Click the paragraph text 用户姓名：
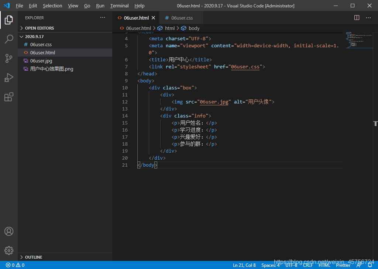378x269 pixels. click(x=192, y=123)
